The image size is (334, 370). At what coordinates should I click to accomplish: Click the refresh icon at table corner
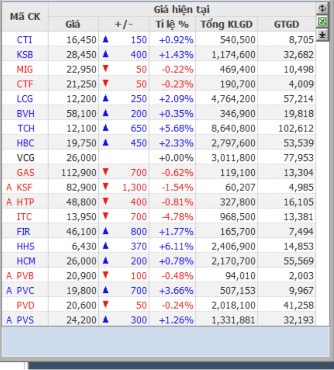click(322, 8)
